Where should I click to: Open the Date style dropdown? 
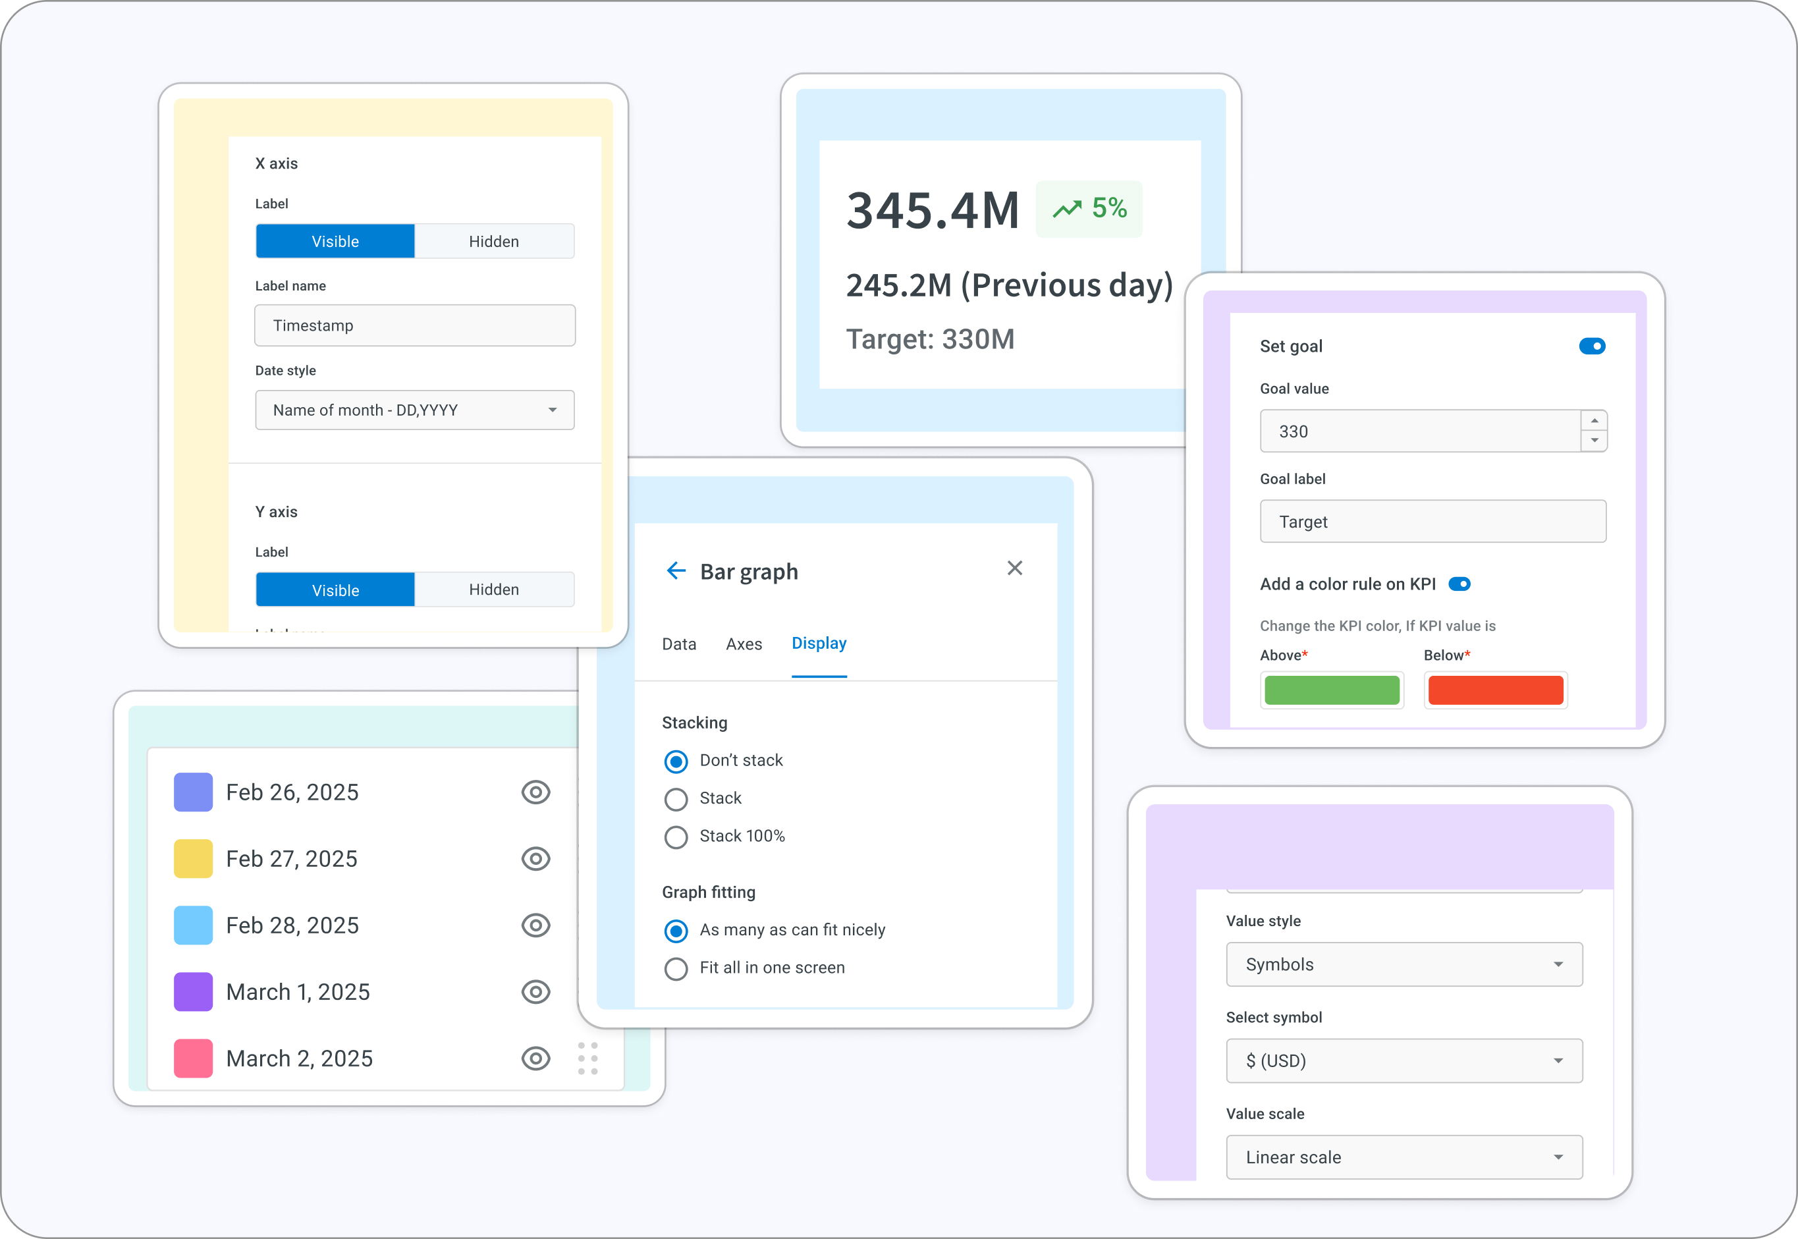point(414,410)
